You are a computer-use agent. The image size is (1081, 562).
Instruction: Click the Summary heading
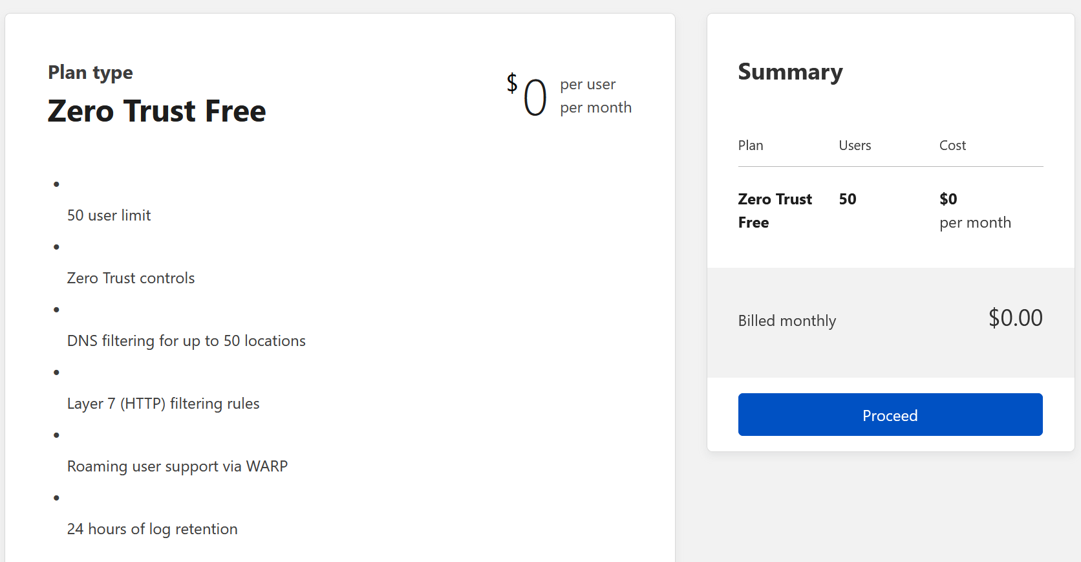790,72
